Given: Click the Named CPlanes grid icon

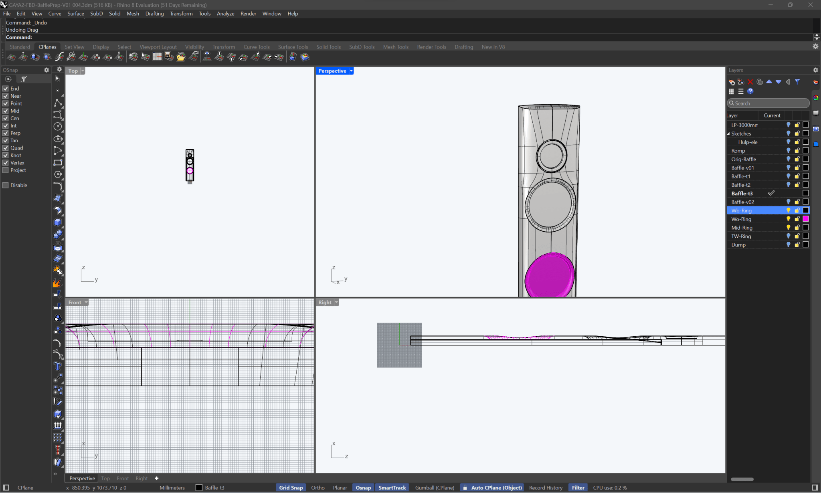Looking at the screenshot, I should point(157,57).
